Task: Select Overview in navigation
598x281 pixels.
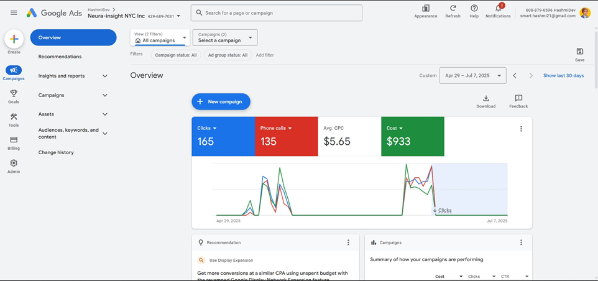Action: point(73,37)
